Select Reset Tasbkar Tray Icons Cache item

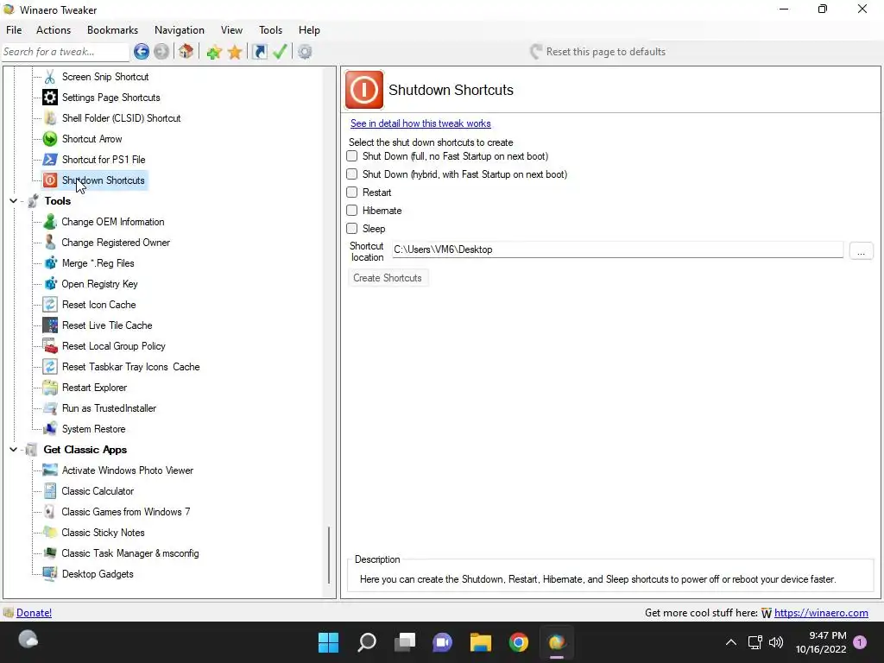pyautogui.click(x=131, y=367)
